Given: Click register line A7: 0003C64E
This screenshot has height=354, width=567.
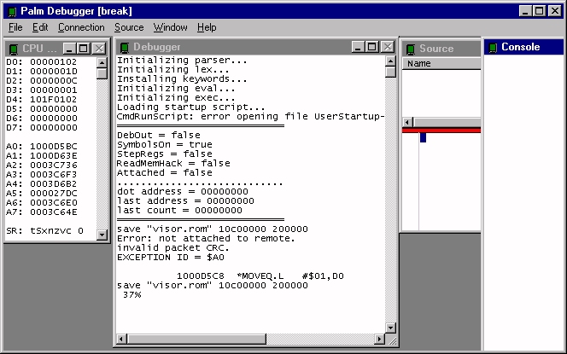Looking at the screenshot, I should coord(42,212).
